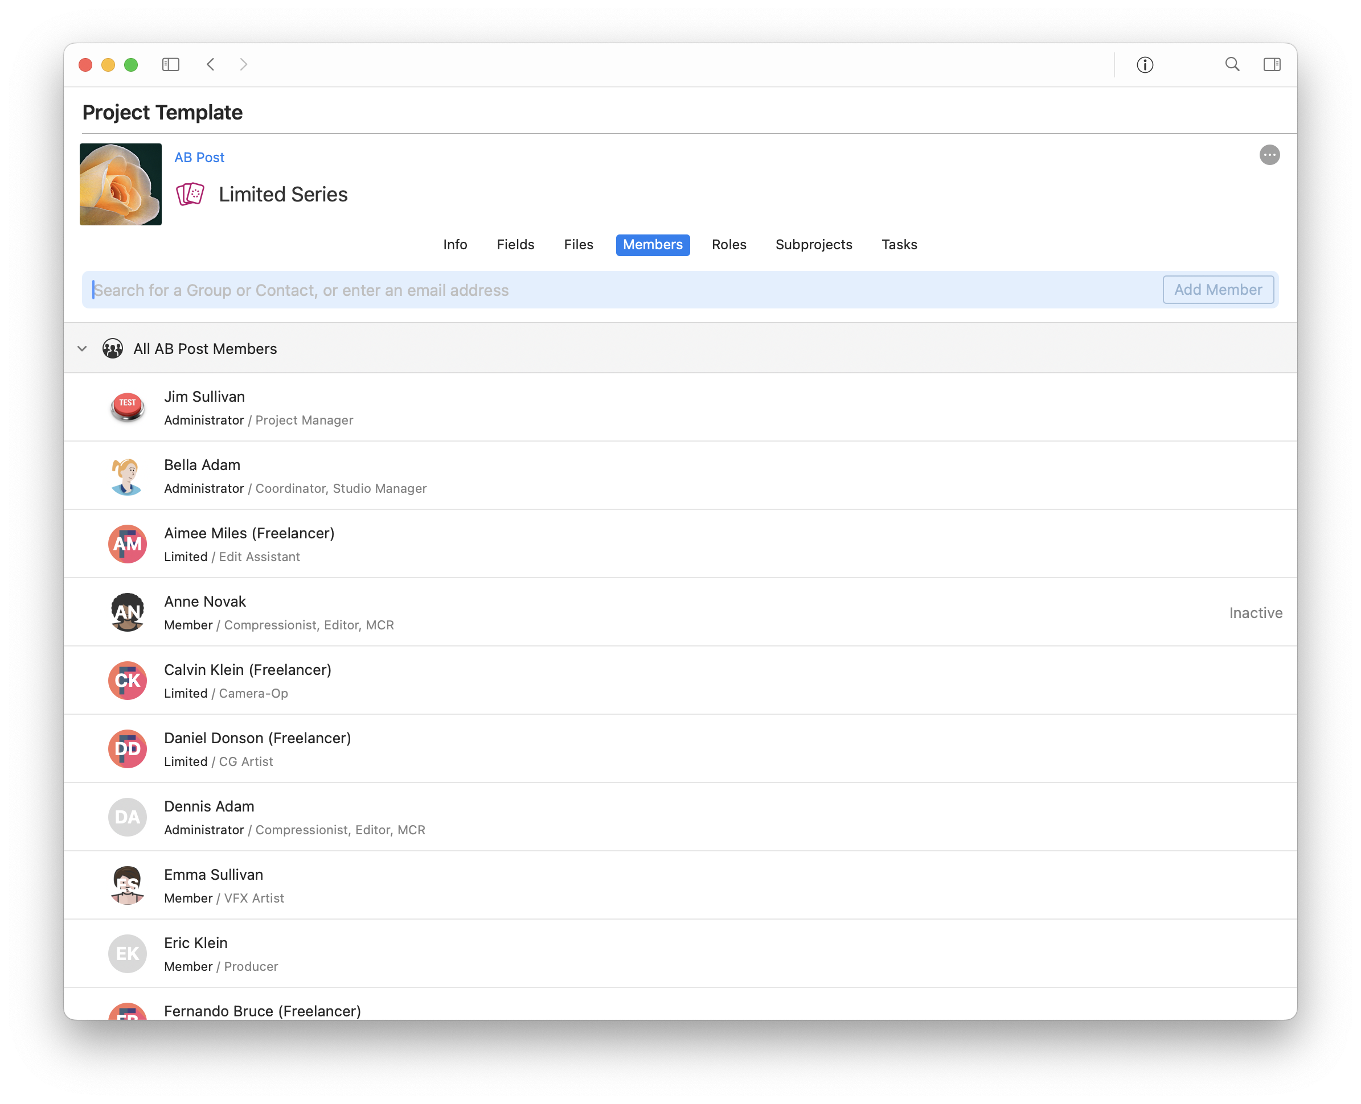The height and width of the screenshot is (1104, 1361).
Task: Click Jim Sullivan's TEST avatar
Action: point(127,407)
